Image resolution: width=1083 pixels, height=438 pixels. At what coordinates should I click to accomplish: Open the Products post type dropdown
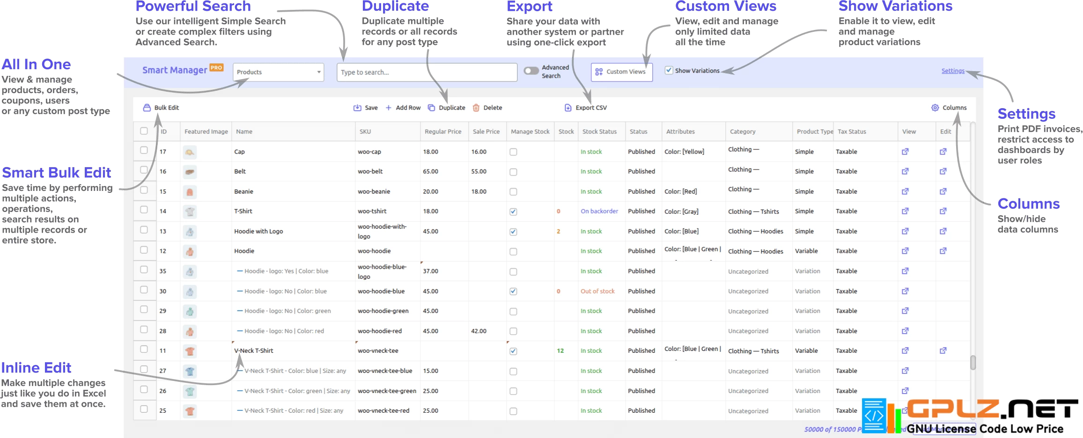(278, 72)
